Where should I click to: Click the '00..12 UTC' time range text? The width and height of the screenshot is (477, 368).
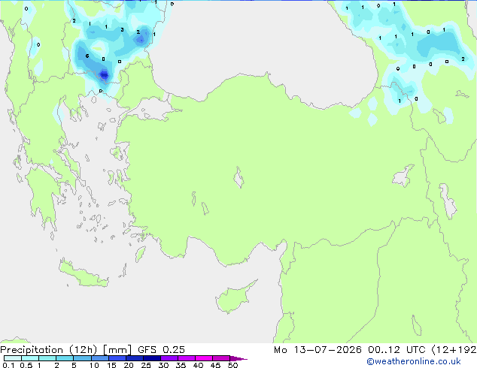396,350
